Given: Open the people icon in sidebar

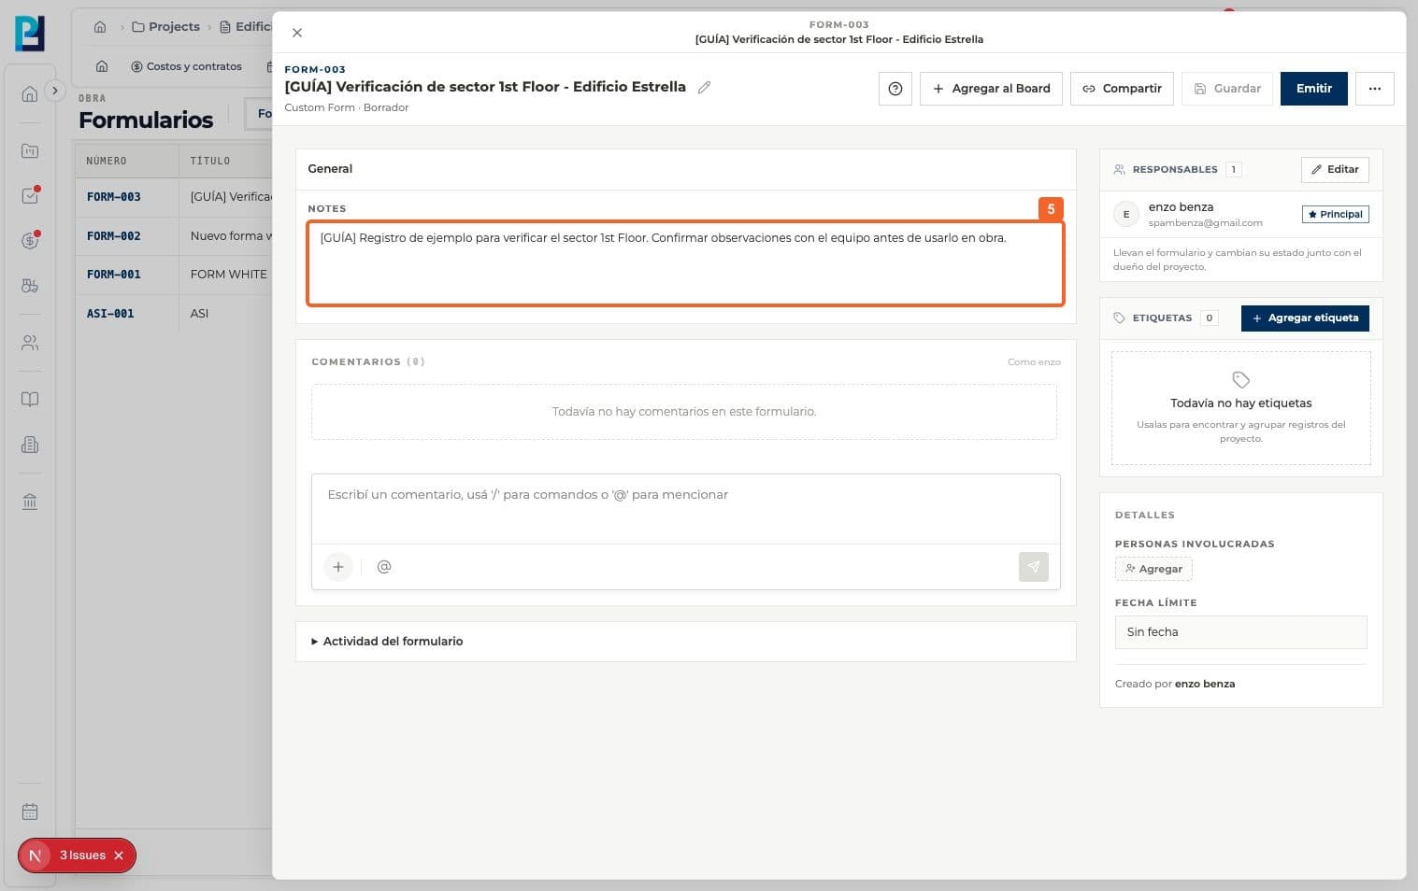Looking at the screenshot, I should [x=30, y=343].
